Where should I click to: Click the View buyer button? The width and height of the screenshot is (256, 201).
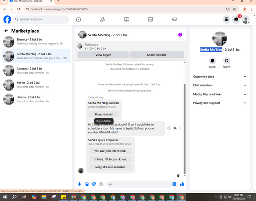point(103,55)
